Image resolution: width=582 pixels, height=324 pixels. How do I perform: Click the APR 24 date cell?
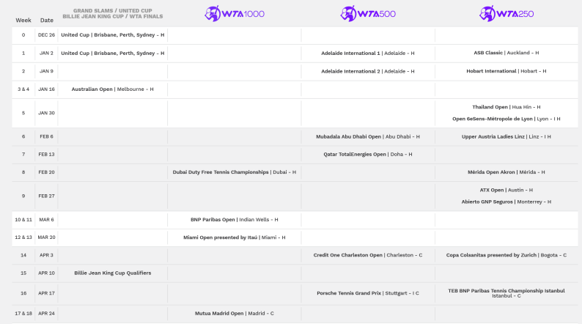coord(46,314)
